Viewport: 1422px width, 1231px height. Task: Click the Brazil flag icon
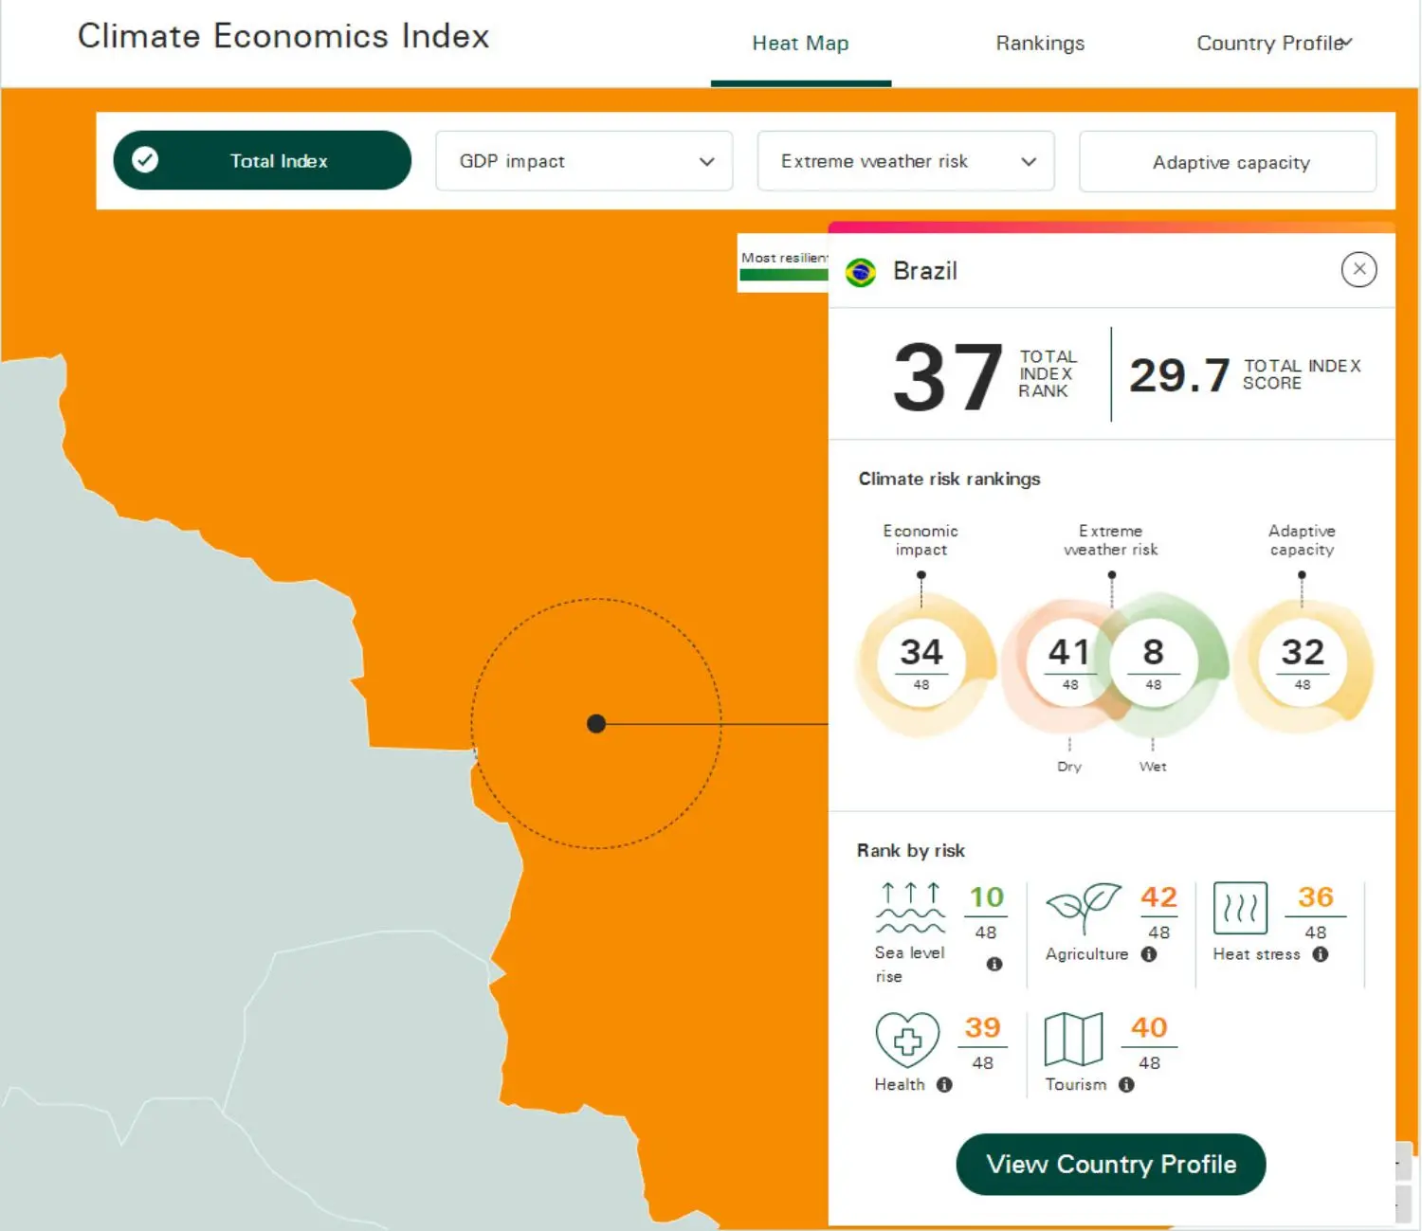pos(860,272)
